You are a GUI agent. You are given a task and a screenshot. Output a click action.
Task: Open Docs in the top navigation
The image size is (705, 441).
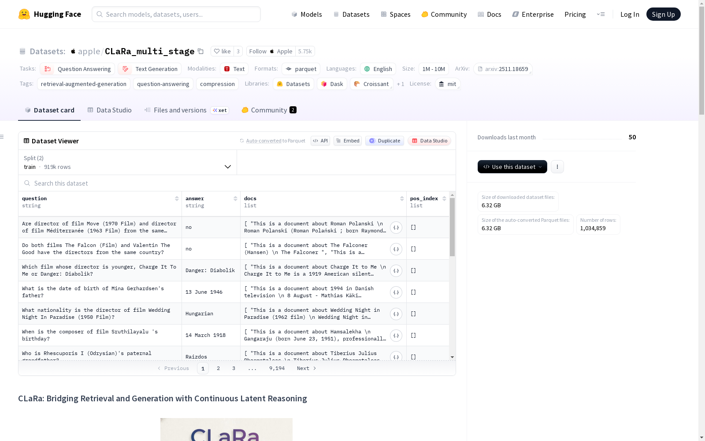[490, 14]
